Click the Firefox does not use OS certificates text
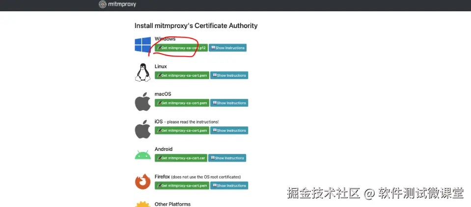 pyautogui.click(x=197, y=177)
